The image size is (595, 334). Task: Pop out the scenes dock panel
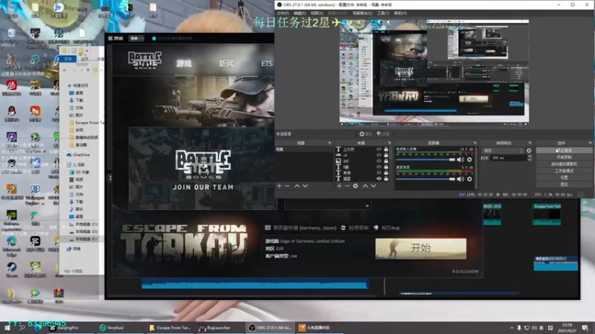[329, 143]
